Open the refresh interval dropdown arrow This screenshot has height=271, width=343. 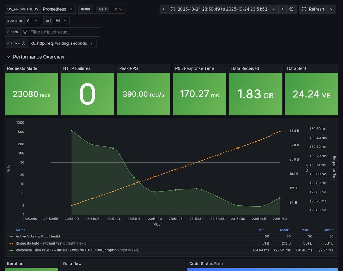point(331,9)
